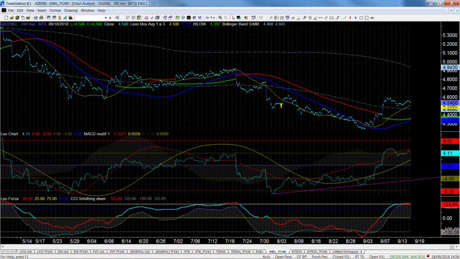Open the File menu
Screen dimensions: 460x259
(x=11, y=11)
